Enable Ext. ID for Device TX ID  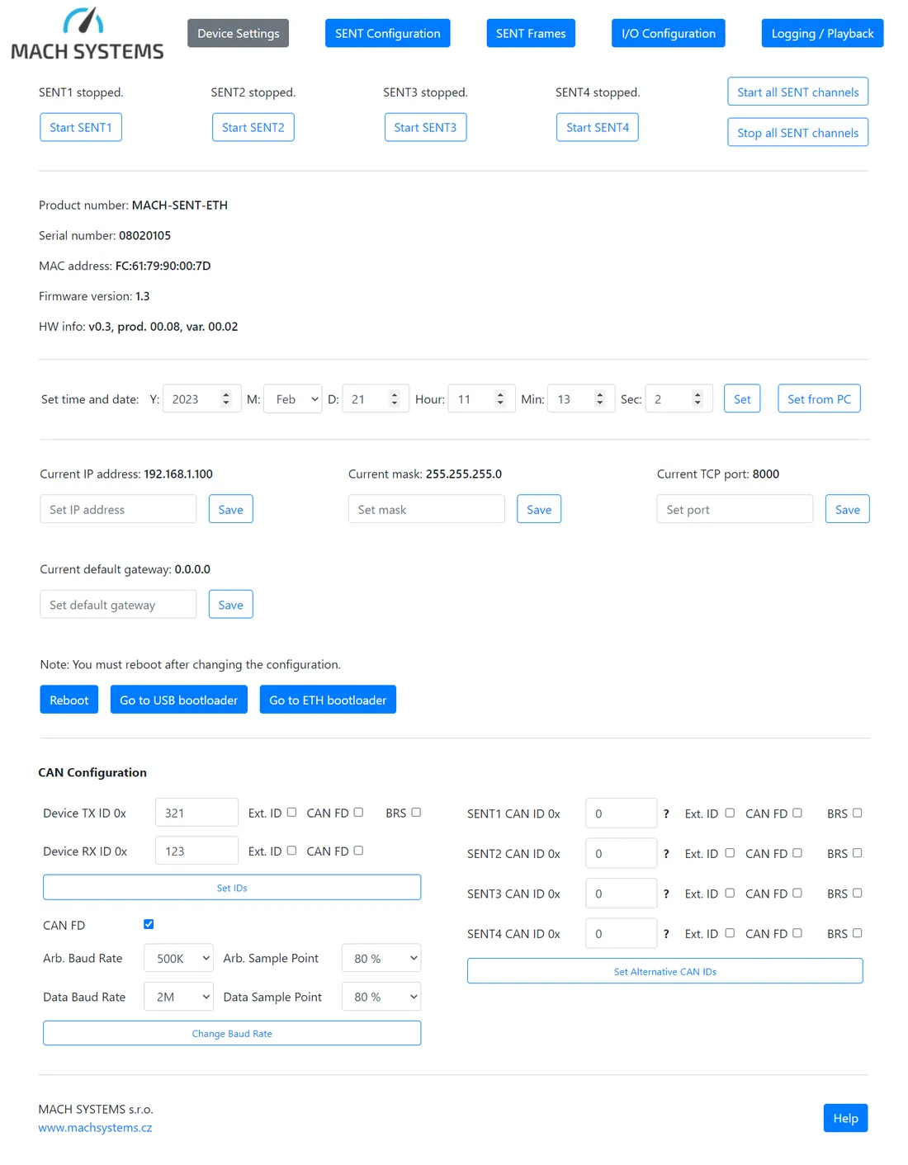(291, 812)
